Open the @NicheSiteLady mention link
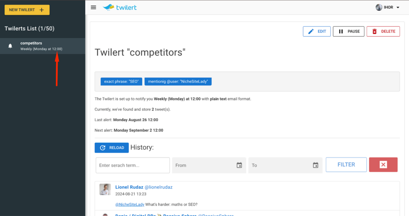The height and width of the screenshot is (216, 409). (130, 204)
